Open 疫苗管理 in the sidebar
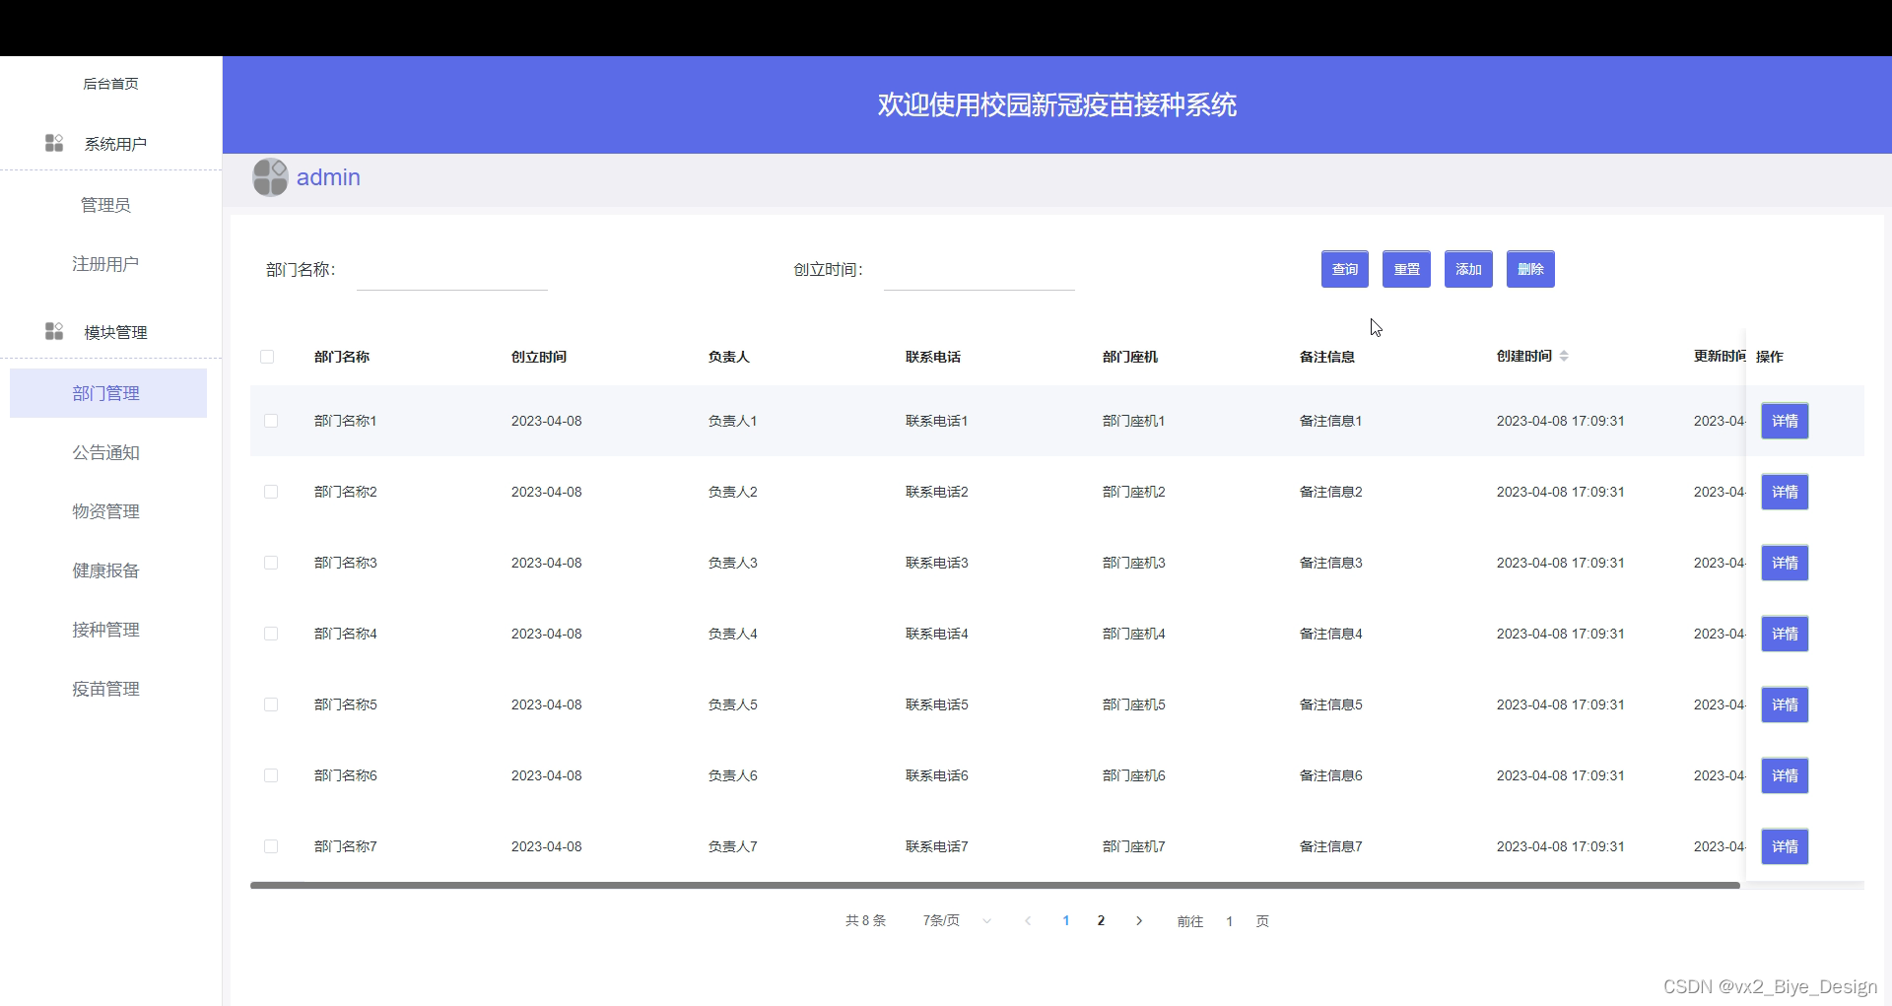1892x1006 pixels. pos(105,689)
